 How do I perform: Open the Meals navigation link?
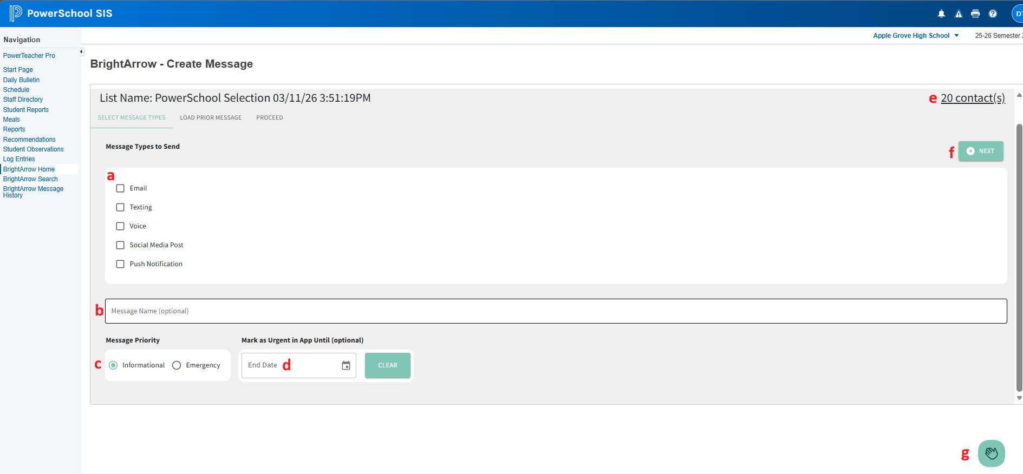click(11, 120)
